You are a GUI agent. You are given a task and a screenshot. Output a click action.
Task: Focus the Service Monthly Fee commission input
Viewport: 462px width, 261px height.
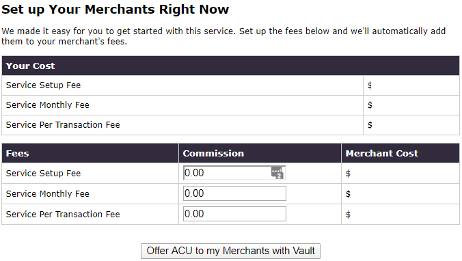[234, 193]
